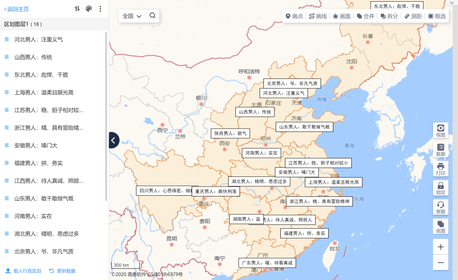Open the three-dot more options menu

(100, 9)
